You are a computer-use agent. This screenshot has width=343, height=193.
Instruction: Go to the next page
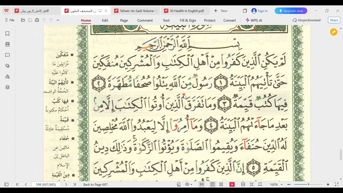point(66,184)
